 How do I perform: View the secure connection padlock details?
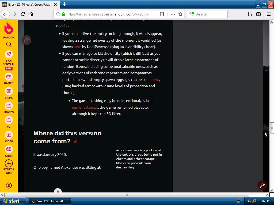click(x=63, y=14)
